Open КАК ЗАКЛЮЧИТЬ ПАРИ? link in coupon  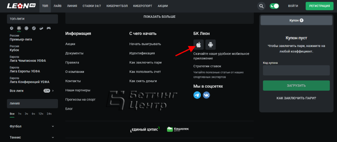pyautogui.click(x=296, y=98)
